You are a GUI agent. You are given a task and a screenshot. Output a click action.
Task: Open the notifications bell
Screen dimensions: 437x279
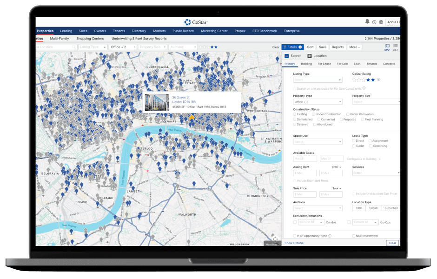(367, 21)
